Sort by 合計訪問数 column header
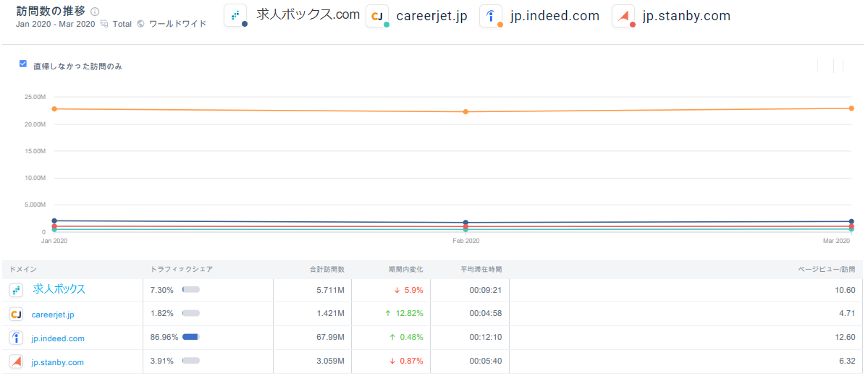Viewport: 868px width, 381px height. 327,269
